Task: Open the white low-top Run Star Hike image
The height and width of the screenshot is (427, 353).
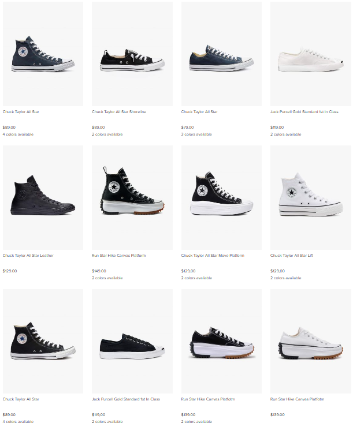Action: 311,341
